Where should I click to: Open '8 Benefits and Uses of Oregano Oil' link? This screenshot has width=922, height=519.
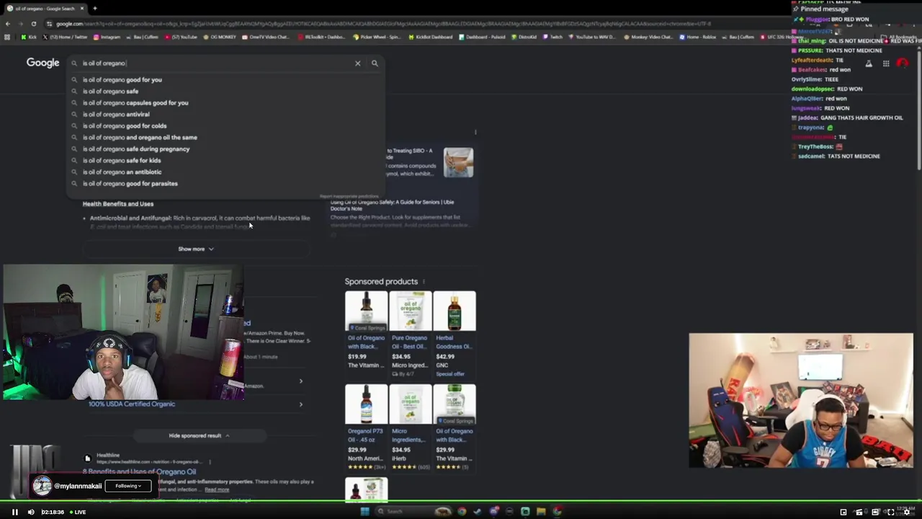click(139, 471)
